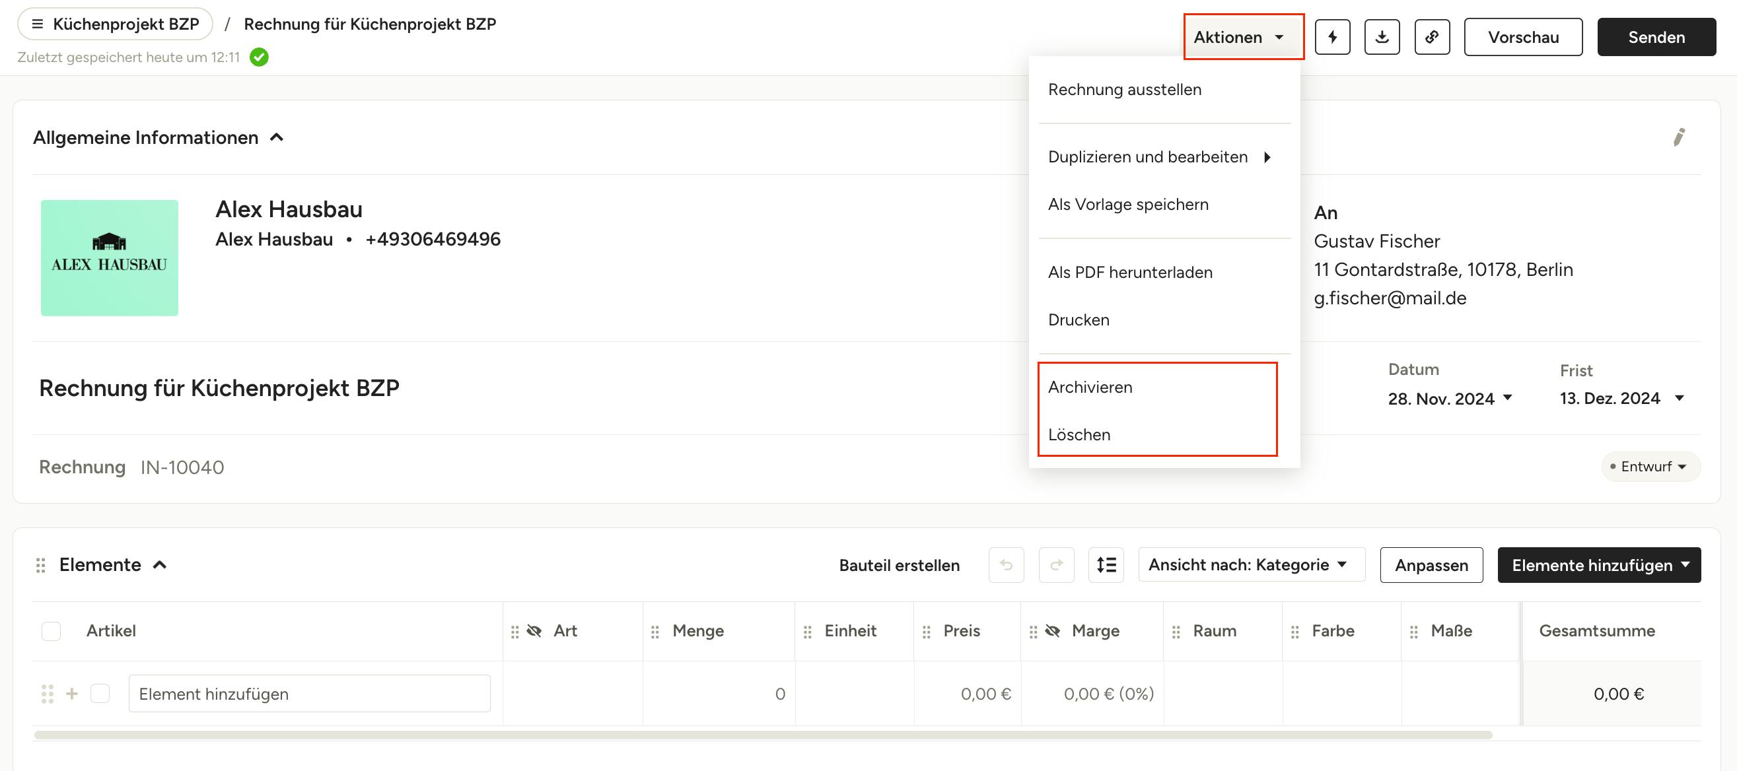
Task: Collapse the Elemente section
Action: (x=160, y=565)
